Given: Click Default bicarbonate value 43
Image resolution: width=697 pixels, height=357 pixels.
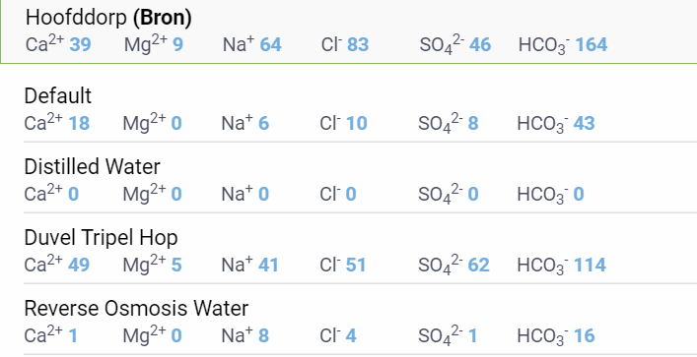Looking at the screenshot, I should [584, 123].
